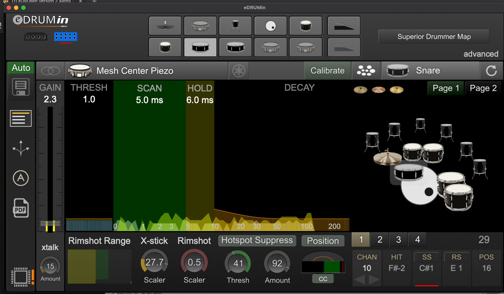Click the Rimshot Range bar

tap(100, 266)
